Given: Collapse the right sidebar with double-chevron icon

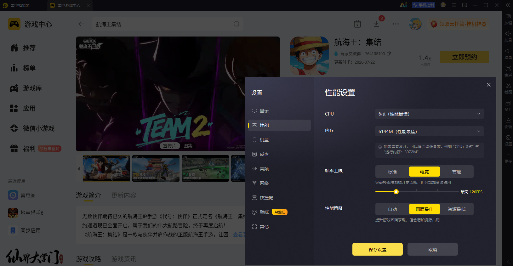Looking at the screenshot, I should point(508,5).
